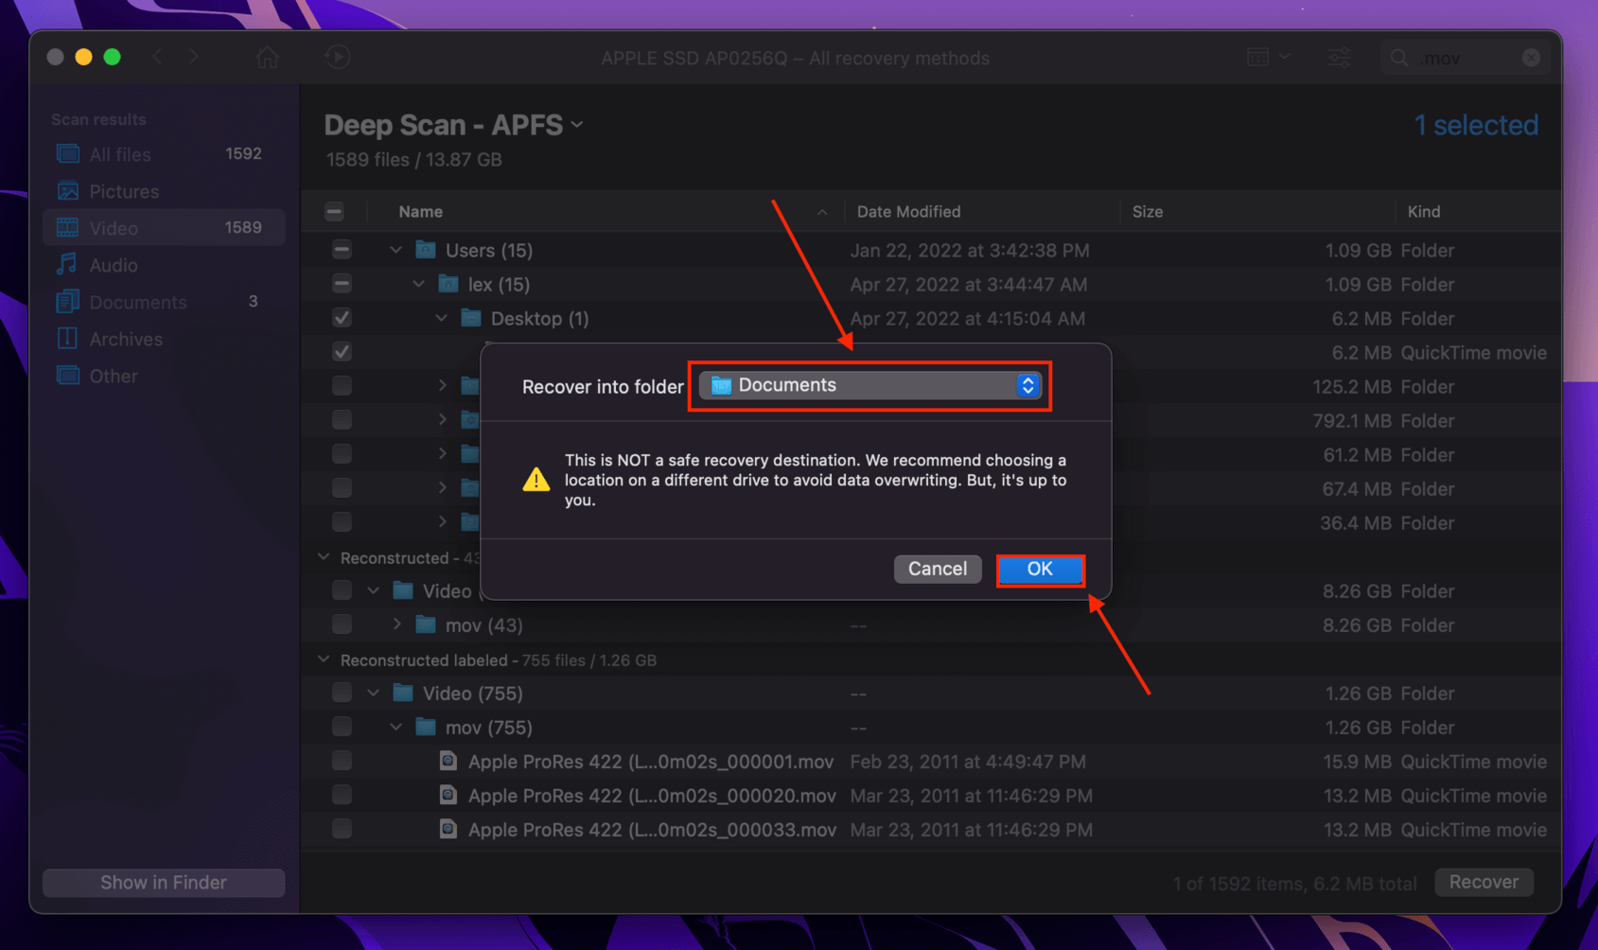Select Video category in sidebar
This screenshot has height=950, width=1598.
(x=163, y=228)
